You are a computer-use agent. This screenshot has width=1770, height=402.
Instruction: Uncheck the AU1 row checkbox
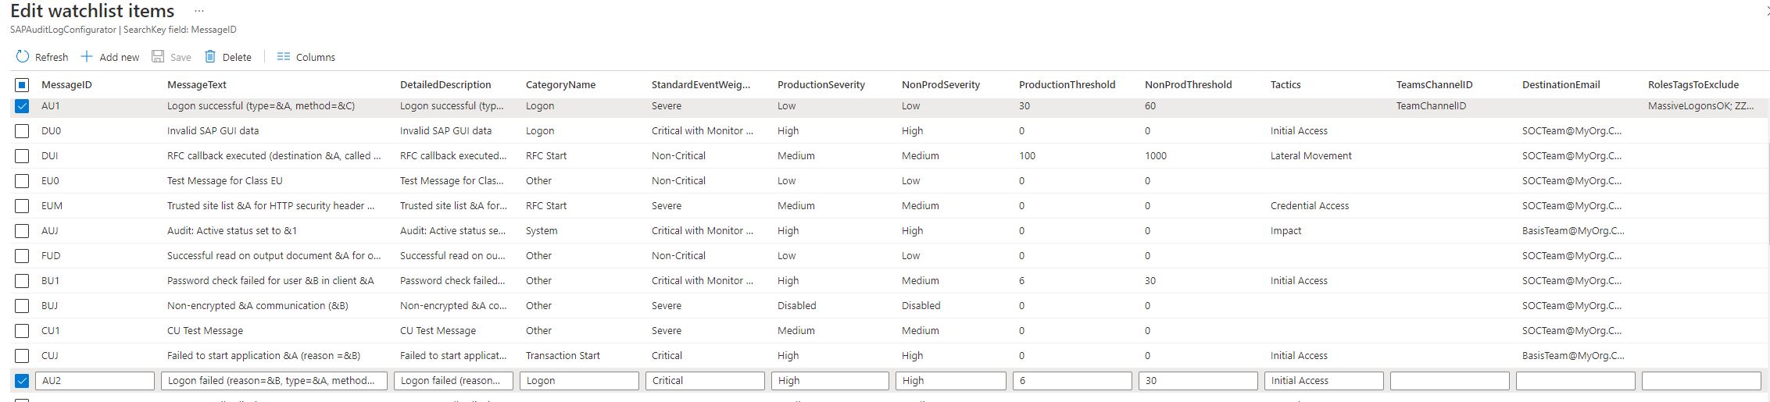(x=22, y=106)
